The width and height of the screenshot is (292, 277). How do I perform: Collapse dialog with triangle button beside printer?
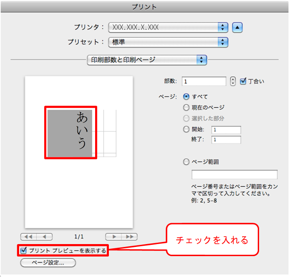click(237, 28)
